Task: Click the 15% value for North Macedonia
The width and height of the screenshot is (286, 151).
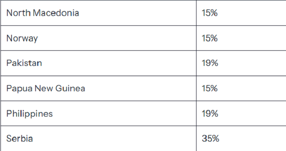Action: [x=210, y=13]
